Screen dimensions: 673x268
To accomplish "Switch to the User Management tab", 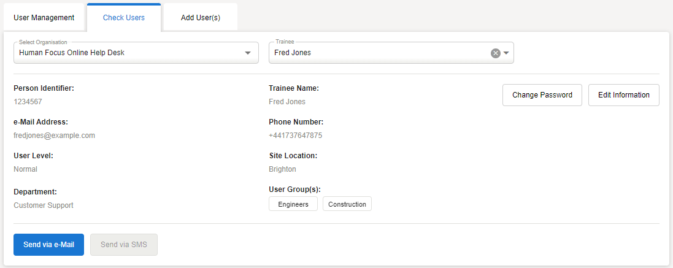I will (x=44, y=18).
